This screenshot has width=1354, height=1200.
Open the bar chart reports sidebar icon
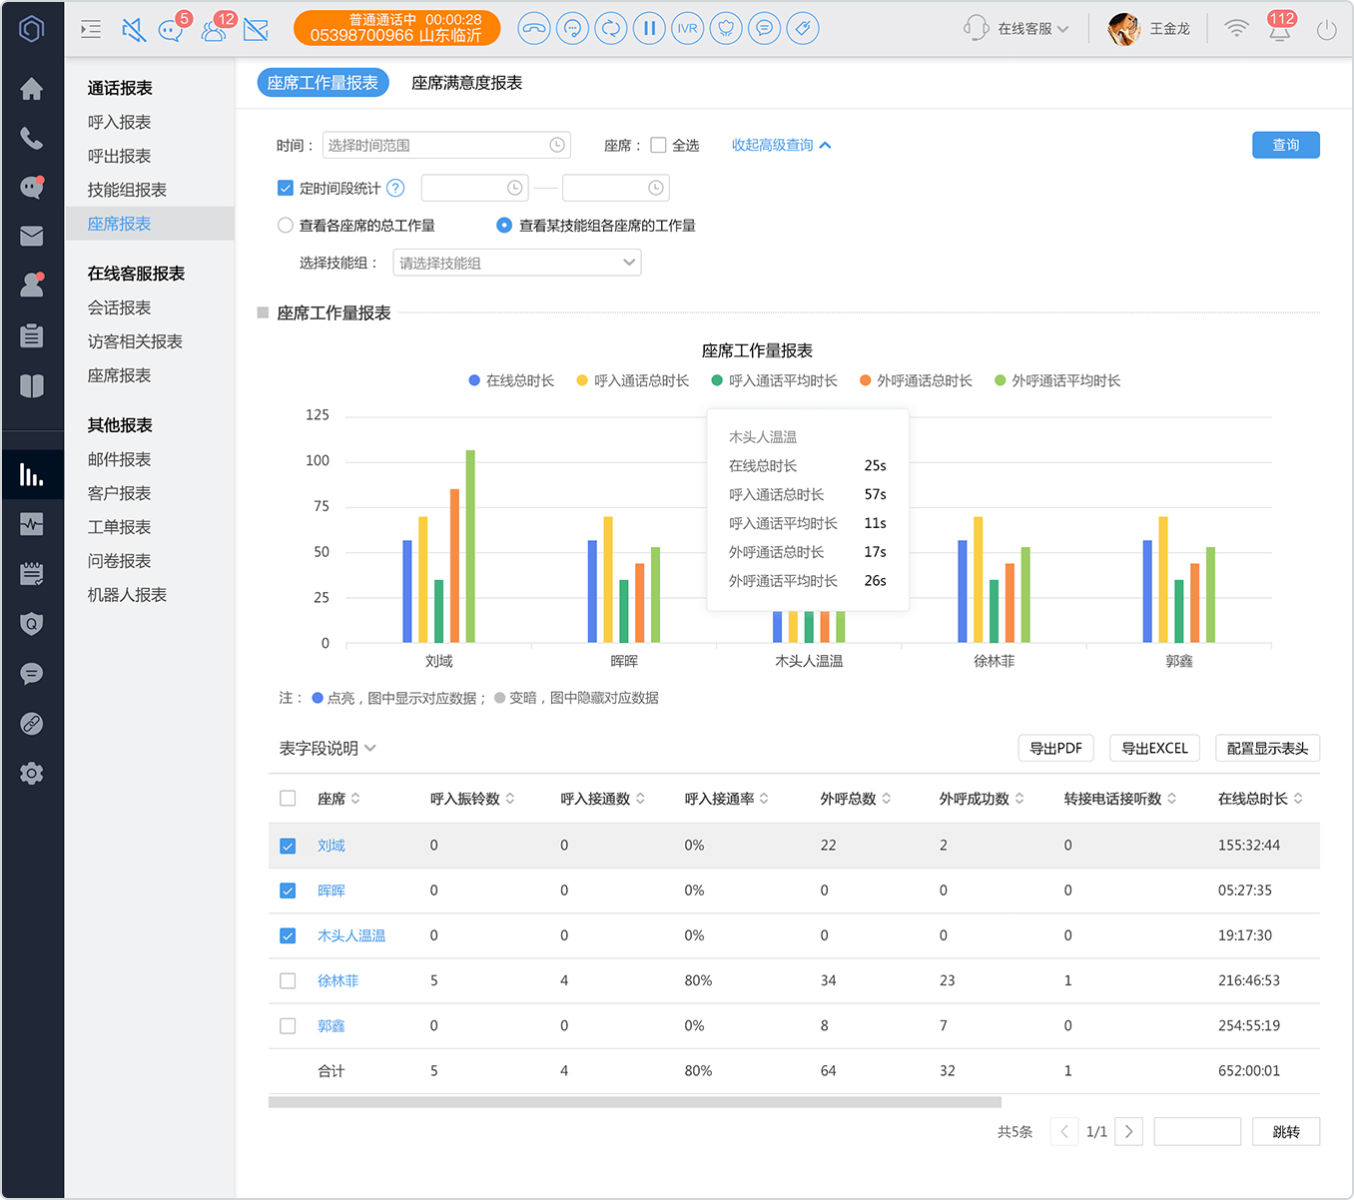[32, 475]
